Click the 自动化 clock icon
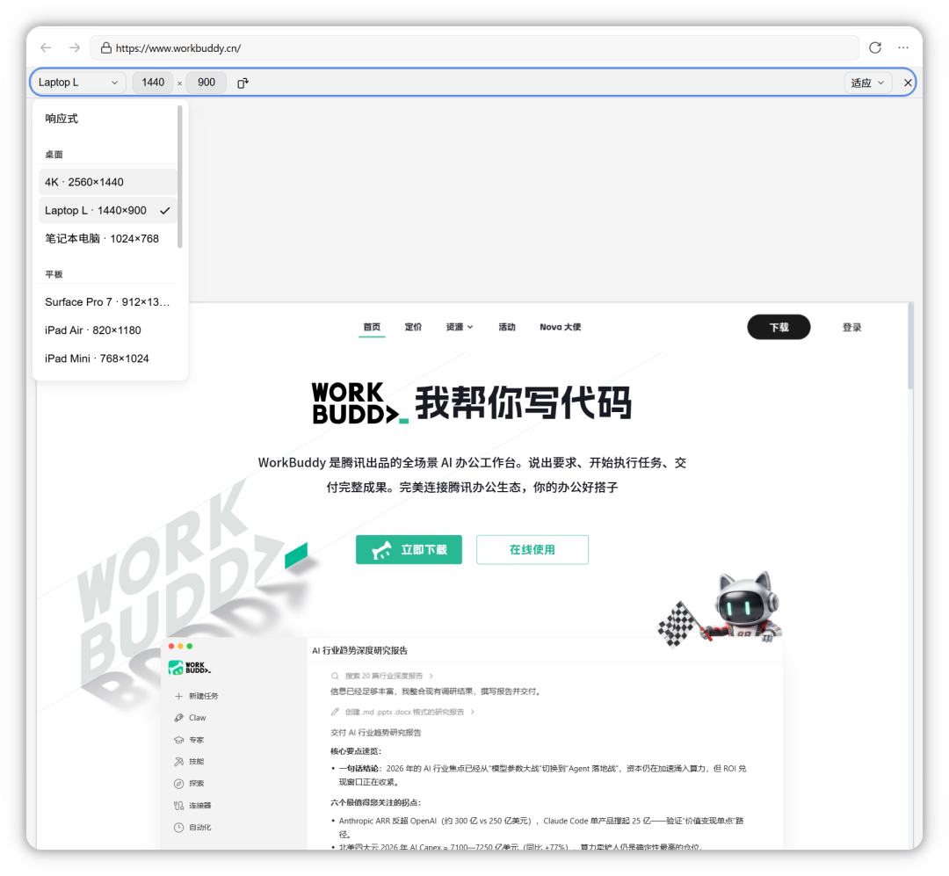 178,828
